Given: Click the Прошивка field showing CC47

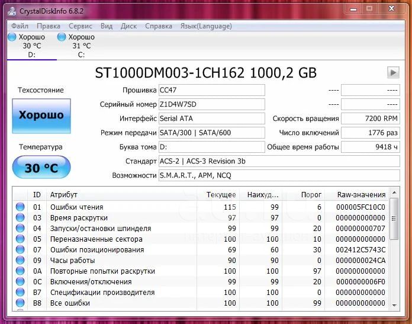Looking at the screenshot, I should click(211, 90).
